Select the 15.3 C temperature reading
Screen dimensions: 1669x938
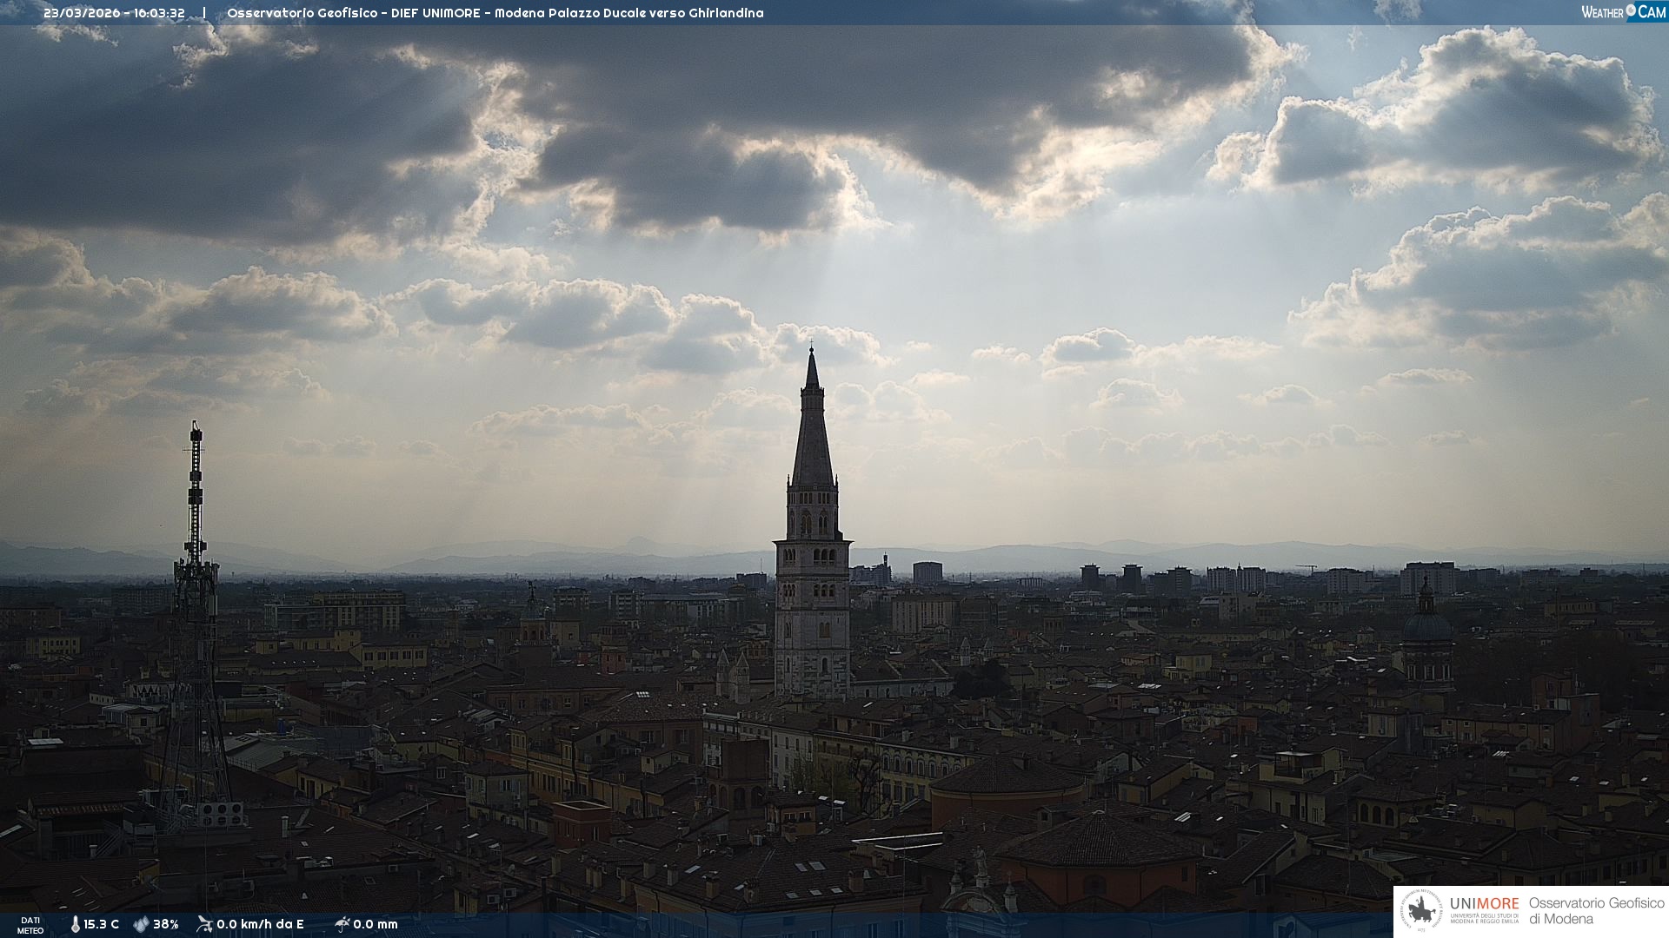(x=102, y=924)
